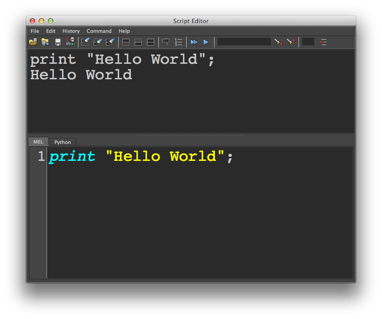Open a saved script file

point(33,42)
